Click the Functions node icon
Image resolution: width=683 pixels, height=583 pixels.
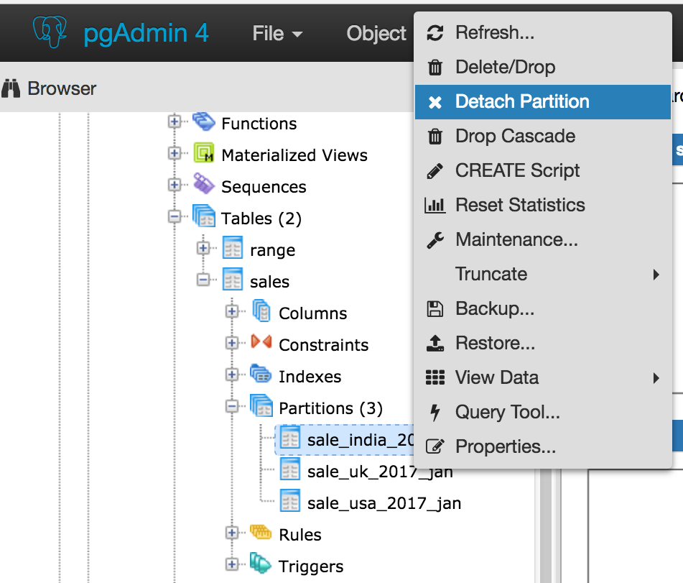[x=204, y=123]
